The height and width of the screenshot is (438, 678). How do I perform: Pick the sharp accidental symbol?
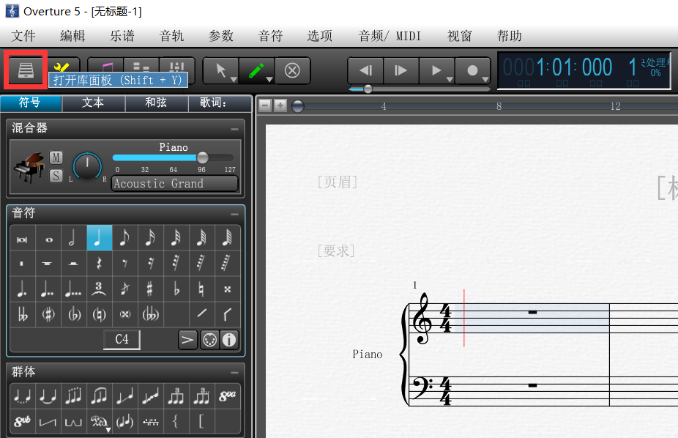click(148, 289)
